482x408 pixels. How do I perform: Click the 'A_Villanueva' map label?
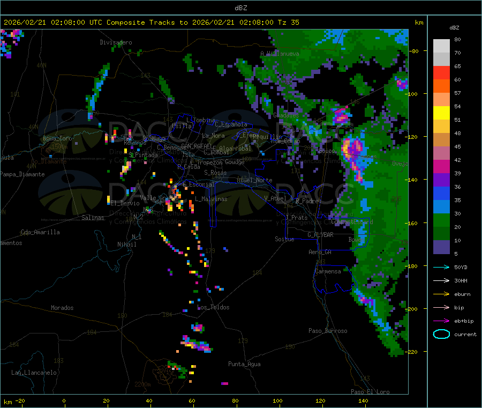pyautogui.click(x=280, y=54)
